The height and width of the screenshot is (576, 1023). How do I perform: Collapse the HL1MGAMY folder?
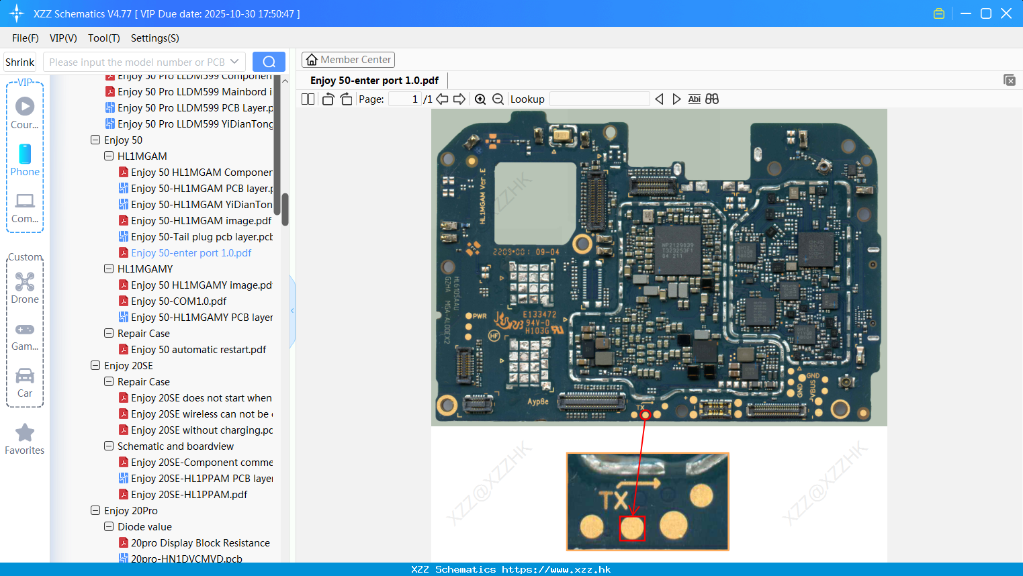pos(109,269)
